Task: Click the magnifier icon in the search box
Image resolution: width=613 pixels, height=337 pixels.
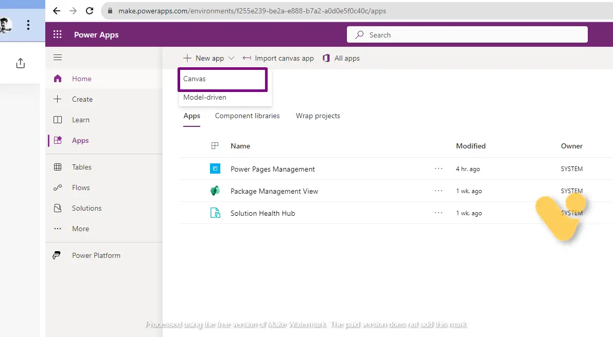Action: tap(359, 35)
